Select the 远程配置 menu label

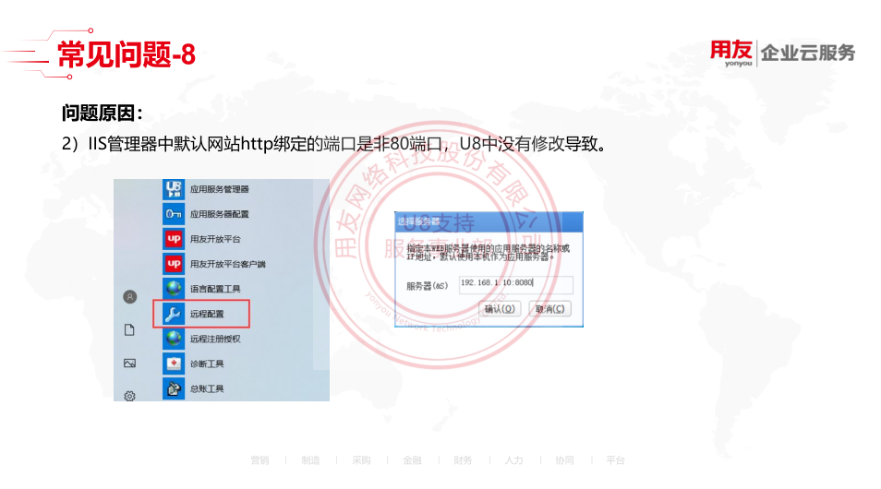(x=207, y=314)
